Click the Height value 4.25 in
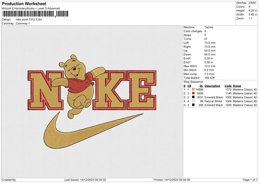Viewport: 259px width, 183px height. [253, 10]
